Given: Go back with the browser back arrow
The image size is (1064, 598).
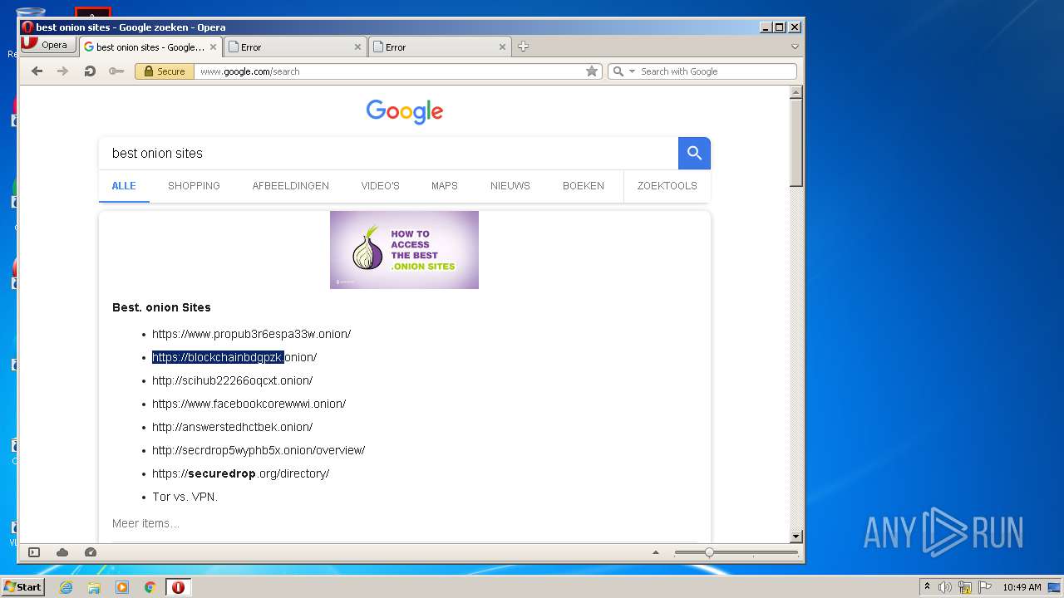Looking at the screenshot, I should (x=37, y=71).
